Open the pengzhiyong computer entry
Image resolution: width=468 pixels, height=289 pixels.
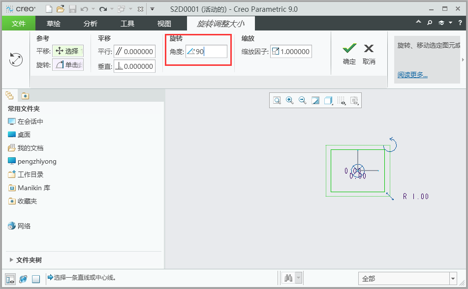(32, 161)
